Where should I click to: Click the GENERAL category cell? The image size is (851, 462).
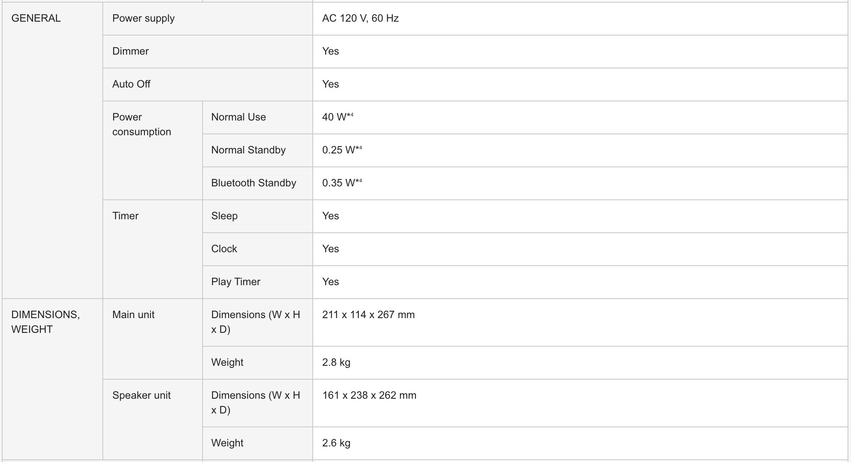pos(52,150)
